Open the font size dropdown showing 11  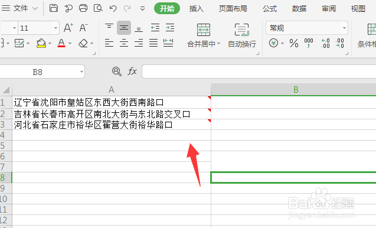click(x=55, y=28)
